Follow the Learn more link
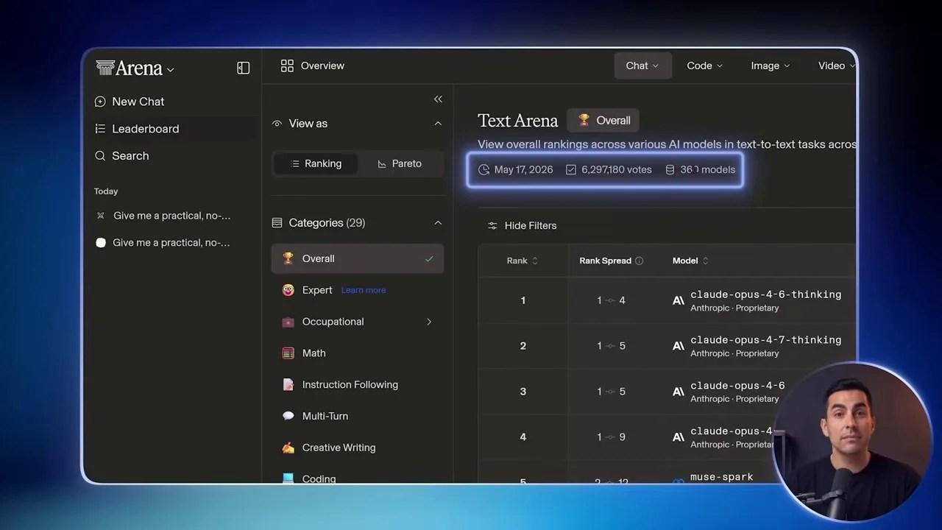 364,290
